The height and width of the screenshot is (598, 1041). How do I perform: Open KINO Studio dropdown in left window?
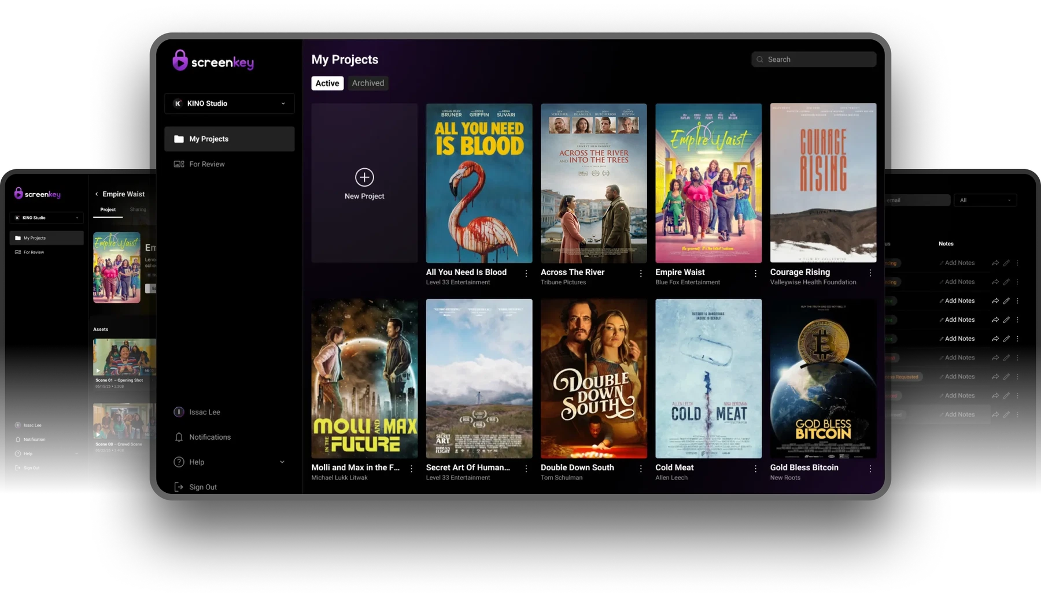click(47, 218)
